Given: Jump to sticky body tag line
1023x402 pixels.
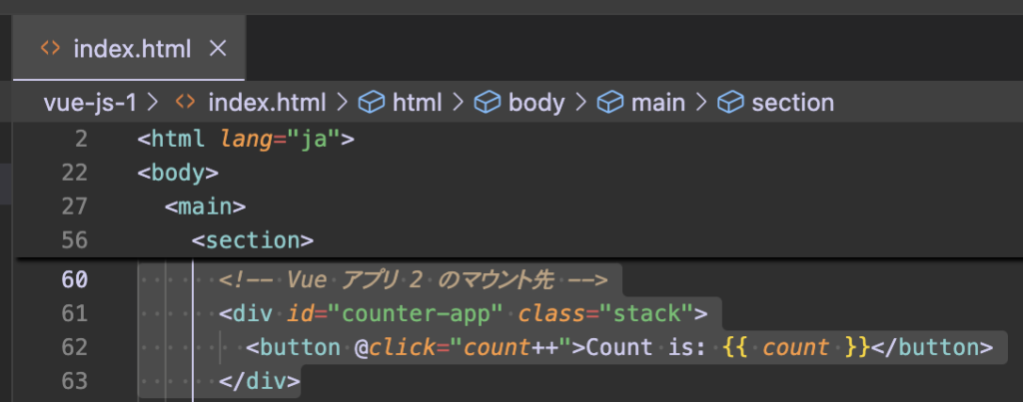Looking at the screenshot, I should [178, 173].
